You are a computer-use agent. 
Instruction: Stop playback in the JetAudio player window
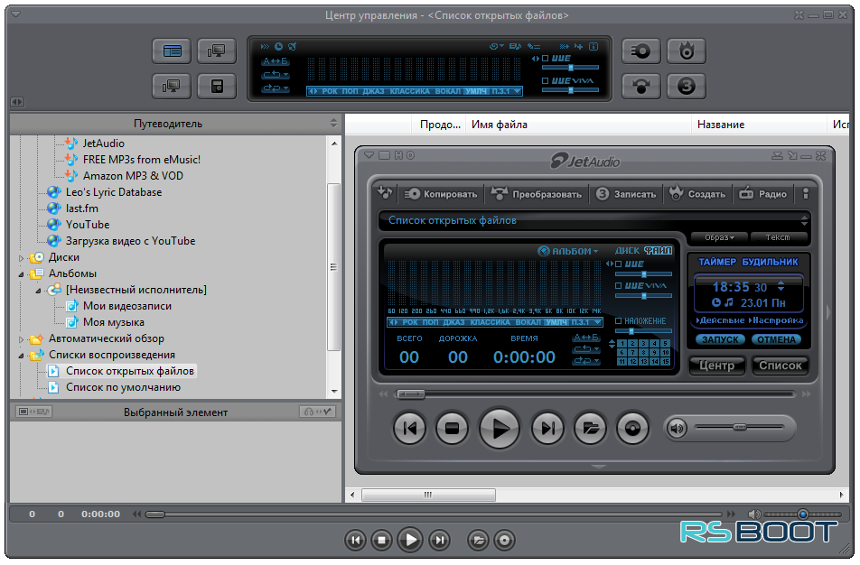point(452,428)
